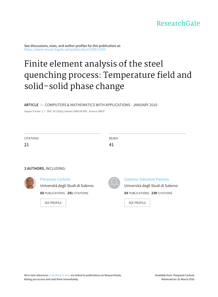Screen dimensions: 218x297
Task: Click Carlone's 241 citations stat
Action: click(x=77, y=193)
